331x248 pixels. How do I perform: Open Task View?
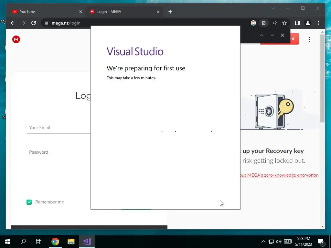(39, 242)
